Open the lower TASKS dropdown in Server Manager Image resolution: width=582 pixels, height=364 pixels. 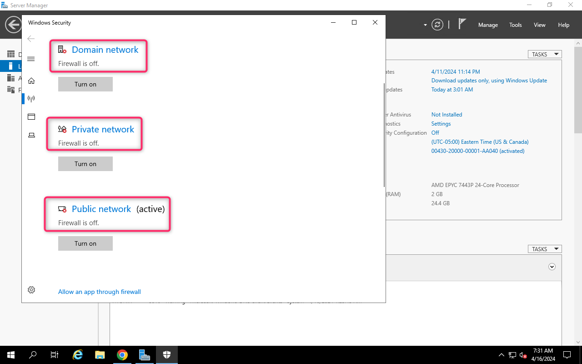pos(544,248)
